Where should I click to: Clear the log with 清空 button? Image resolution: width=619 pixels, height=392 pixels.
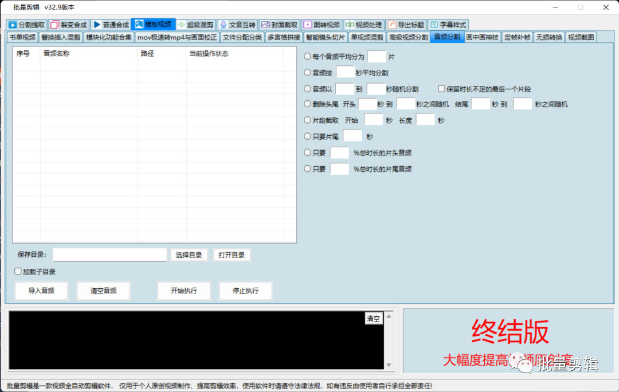click(374, 319)
